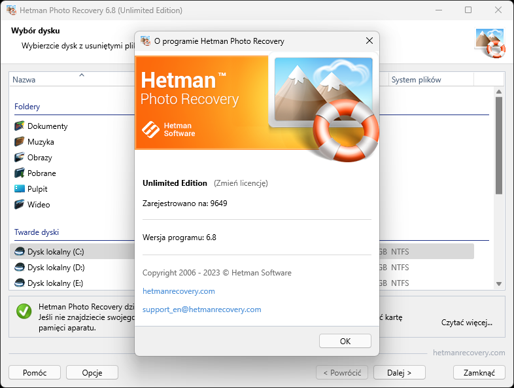Confirm the About dialog with OK
Screen dimensions: 514x388
(345, 341)
